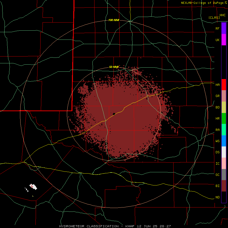Click the RA legend label
This screenshot has height=228, width=228.
[217, 130]
